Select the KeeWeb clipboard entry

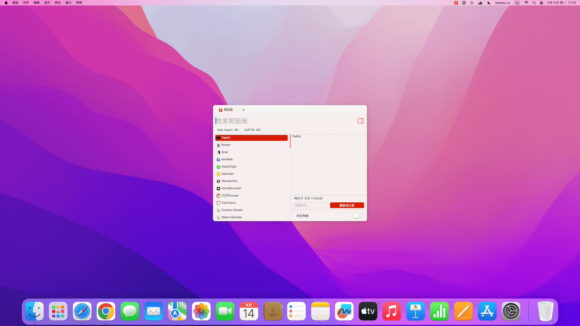tap(227, 159)
